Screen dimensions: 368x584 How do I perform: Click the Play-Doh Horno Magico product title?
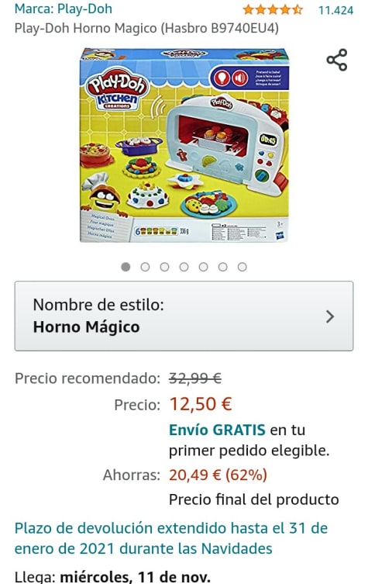point(146,28)
